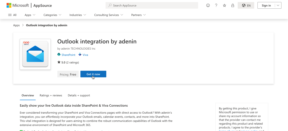Open the help question mark icon
The height and width of the screenshot is (131, 288).
pos(216,5)
